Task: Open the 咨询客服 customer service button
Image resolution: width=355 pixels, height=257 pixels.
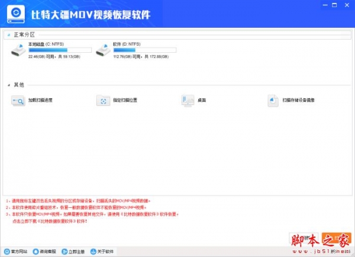Action: pos(44,252)
